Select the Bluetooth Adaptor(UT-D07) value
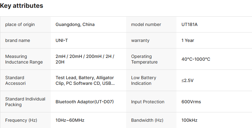The image size is (252, 128). coord(85,102)
